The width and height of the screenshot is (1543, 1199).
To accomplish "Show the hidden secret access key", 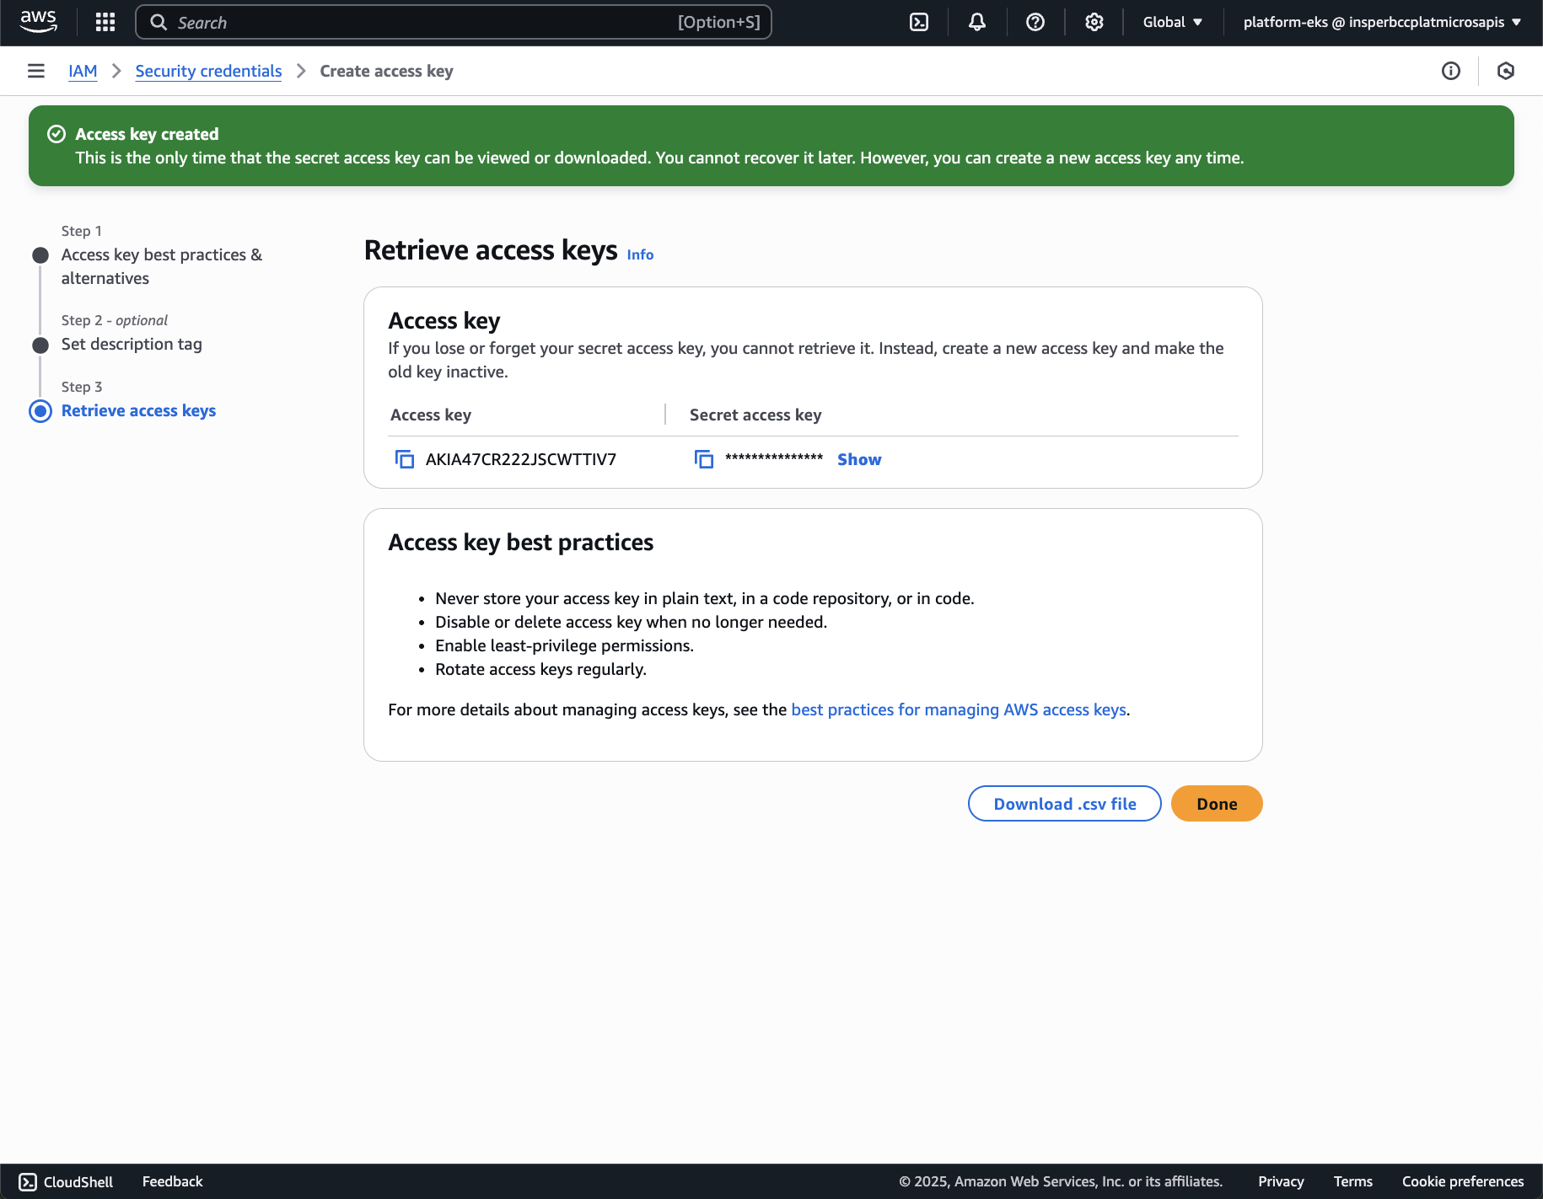I will pos(859,459).
